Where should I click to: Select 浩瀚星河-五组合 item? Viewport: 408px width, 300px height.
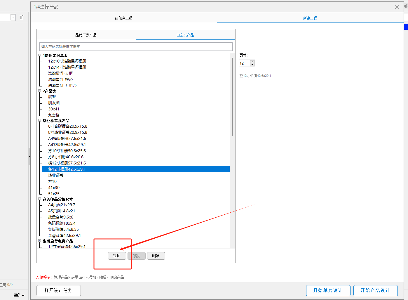tap(62, 86)
